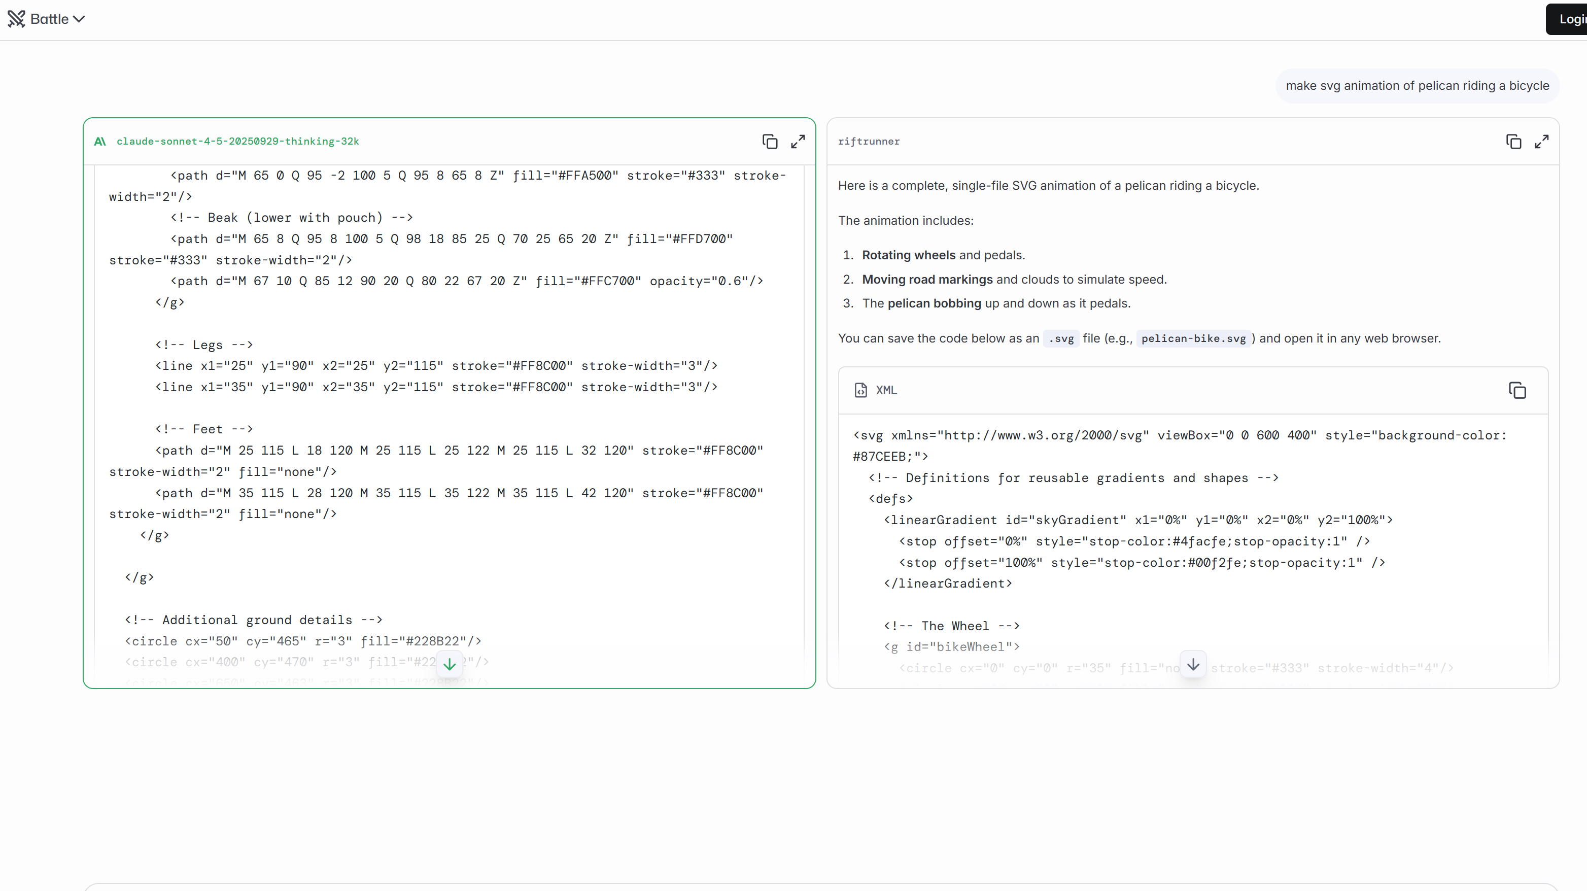The image size is (1587, 891).
Task: Jump to bottom of riftrunner panel
Action: pyautogui.click(x=1193, y=664)
